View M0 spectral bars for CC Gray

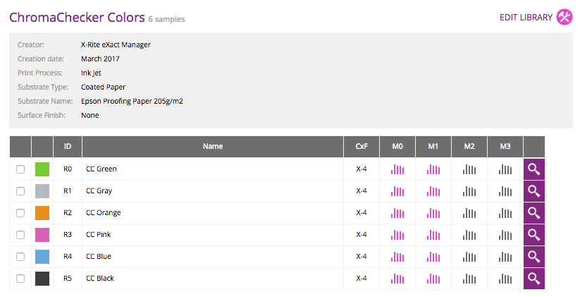click(397, 191)
